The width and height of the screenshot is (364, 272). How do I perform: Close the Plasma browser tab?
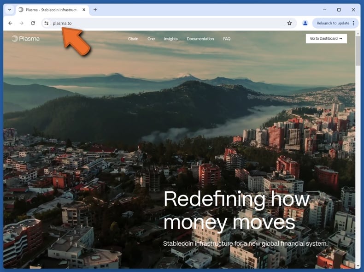tap(84, 10)
